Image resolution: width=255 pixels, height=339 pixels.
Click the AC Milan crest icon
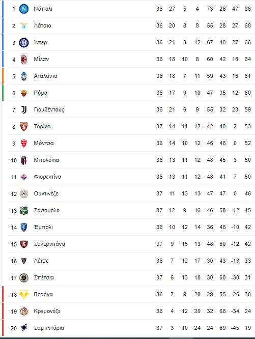(x=24, y=60)
